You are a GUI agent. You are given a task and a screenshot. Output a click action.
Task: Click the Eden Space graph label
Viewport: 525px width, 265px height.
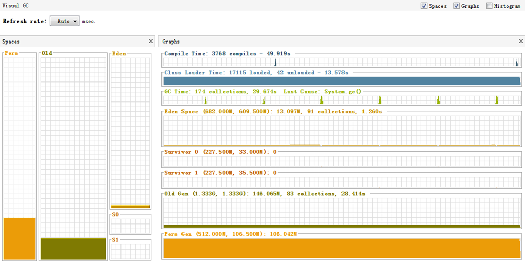click(x=273, y=111)
